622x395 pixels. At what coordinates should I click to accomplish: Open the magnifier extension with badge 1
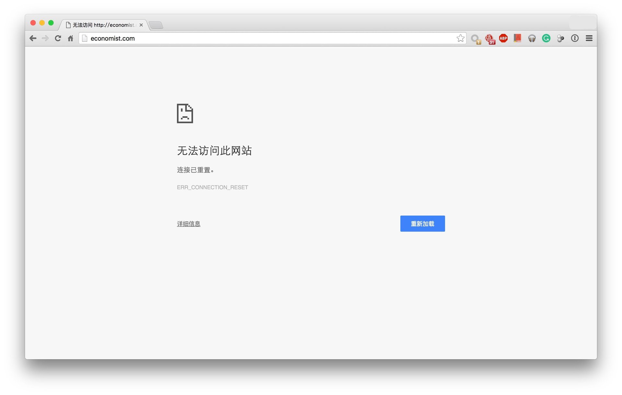pos(476,39)
